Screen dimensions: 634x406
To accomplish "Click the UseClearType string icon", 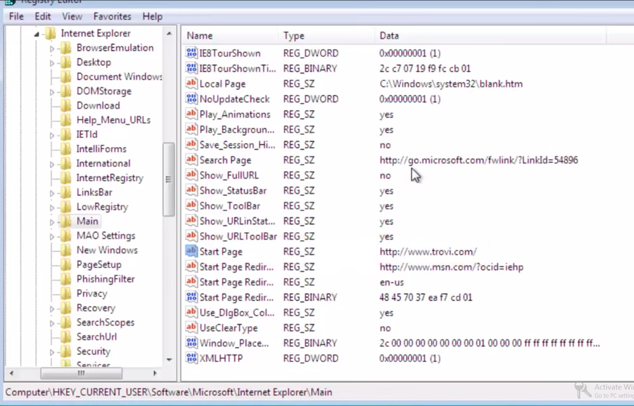I will tap(191, 327).
